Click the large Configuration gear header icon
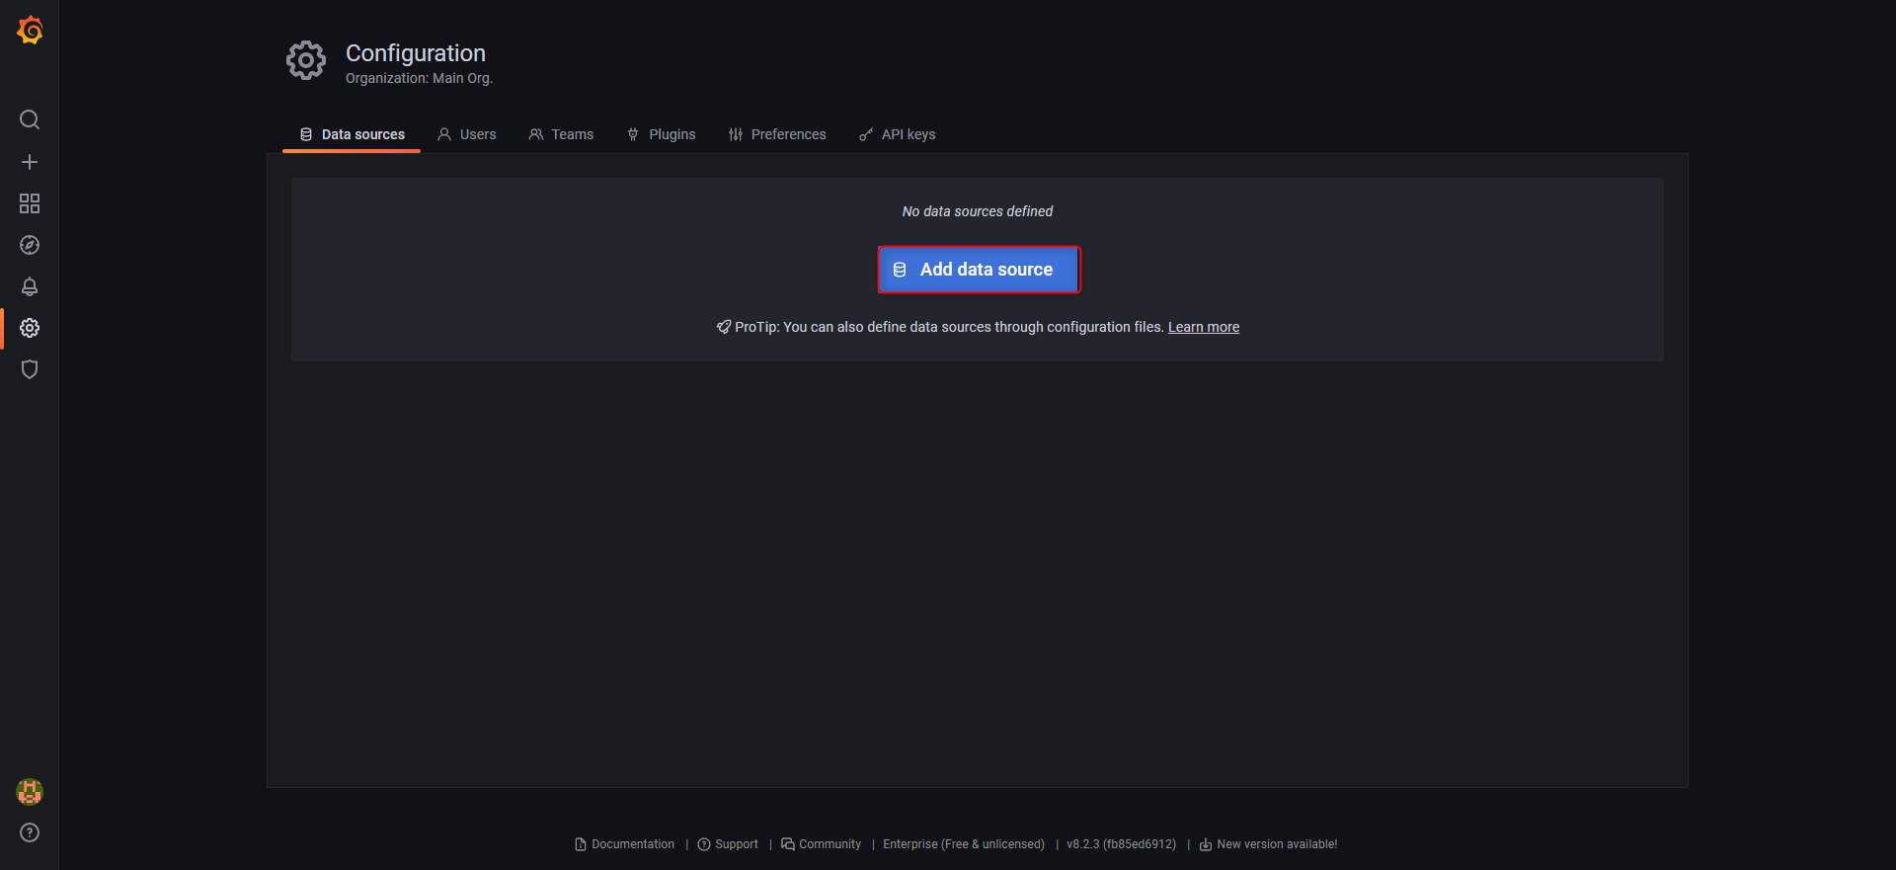The image size is (1896, 870). [306, 61]
